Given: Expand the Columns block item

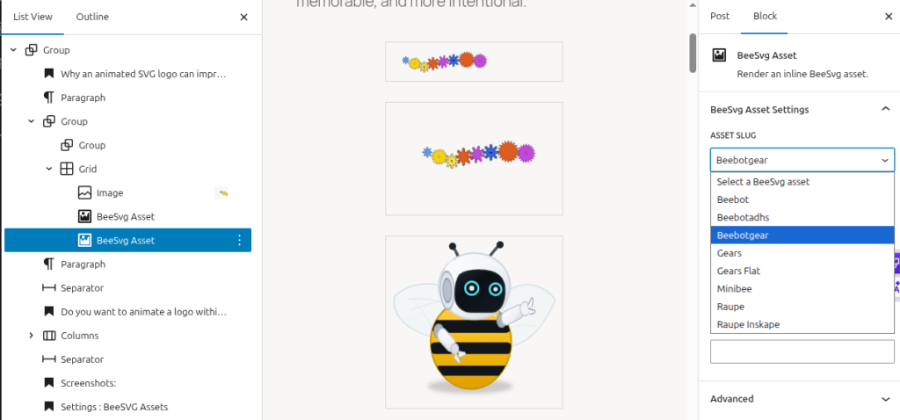Looking at the screenshot, I should tap(31, 336).
